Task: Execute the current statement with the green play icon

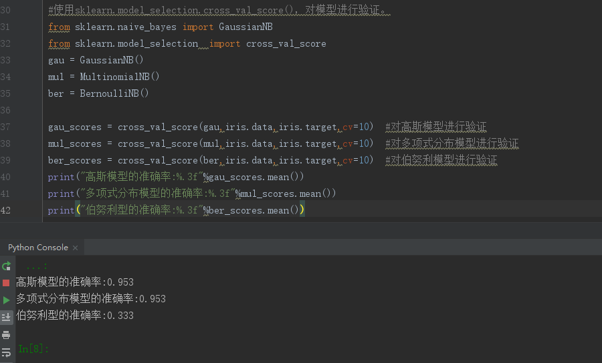Action: [x=6, y=300]
